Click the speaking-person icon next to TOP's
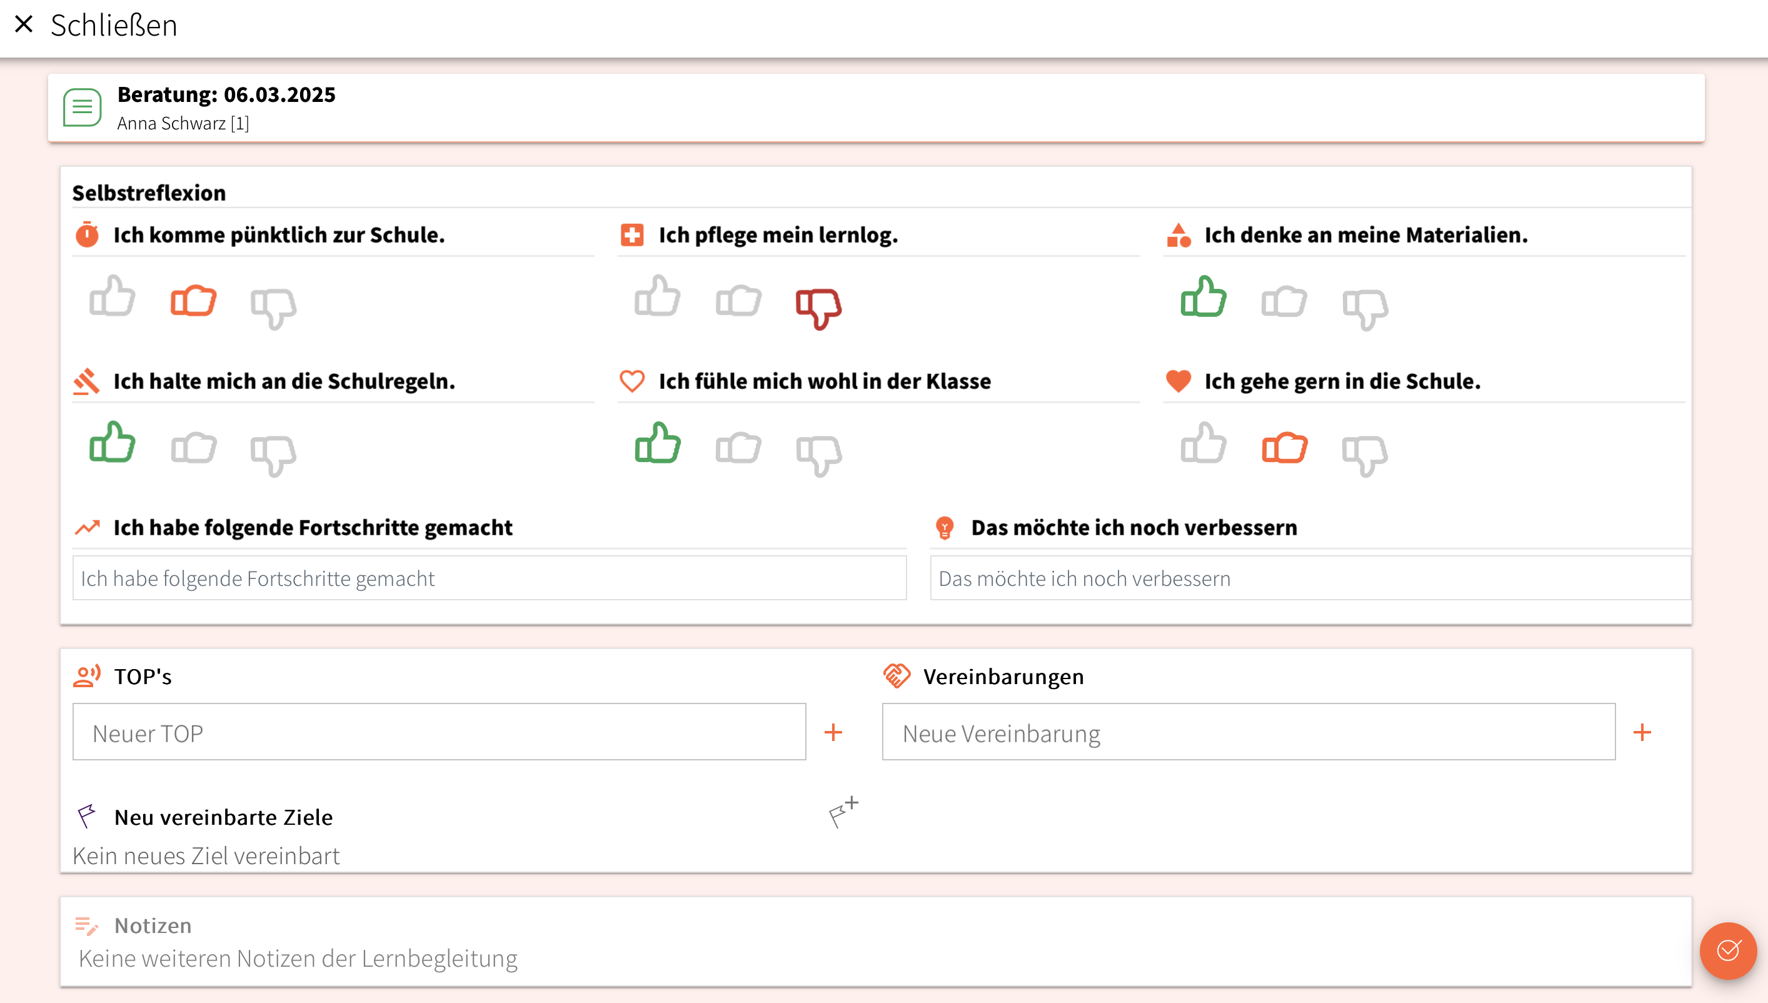Screen dimensions: 1768x1003 pyautogui.click(x=88, y=676)
